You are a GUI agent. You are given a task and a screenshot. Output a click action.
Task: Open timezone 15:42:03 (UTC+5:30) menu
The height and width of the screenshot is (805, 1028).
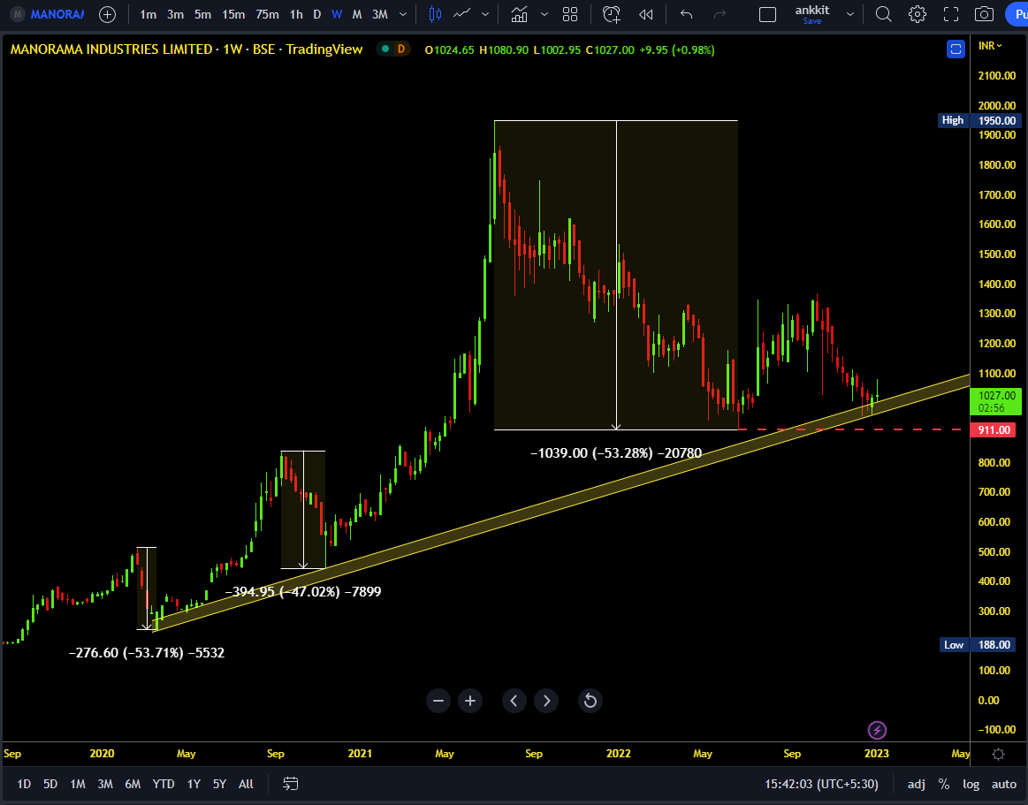821,784
